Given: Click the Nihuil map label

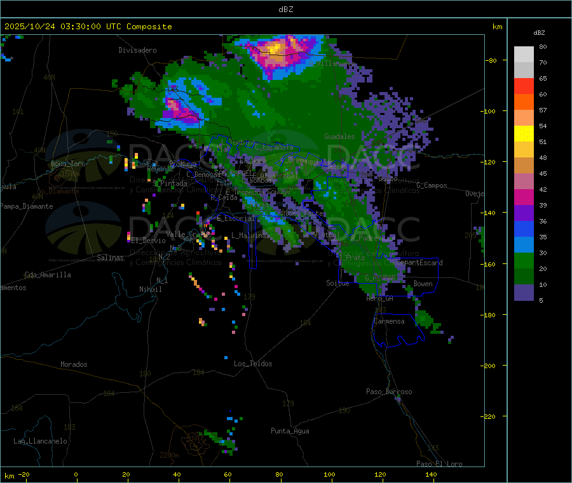Looking at the screenshot, I should click(x=150, y=289).
